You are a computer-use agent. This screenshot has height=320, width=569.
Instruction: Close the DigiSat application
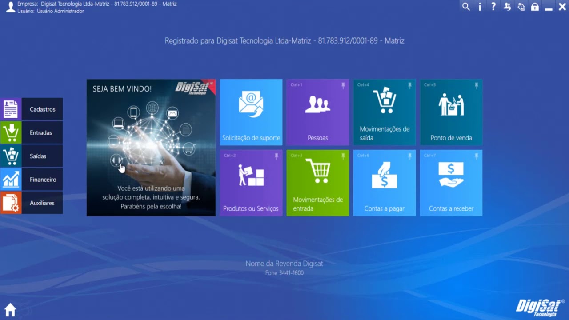pos(562,7)
